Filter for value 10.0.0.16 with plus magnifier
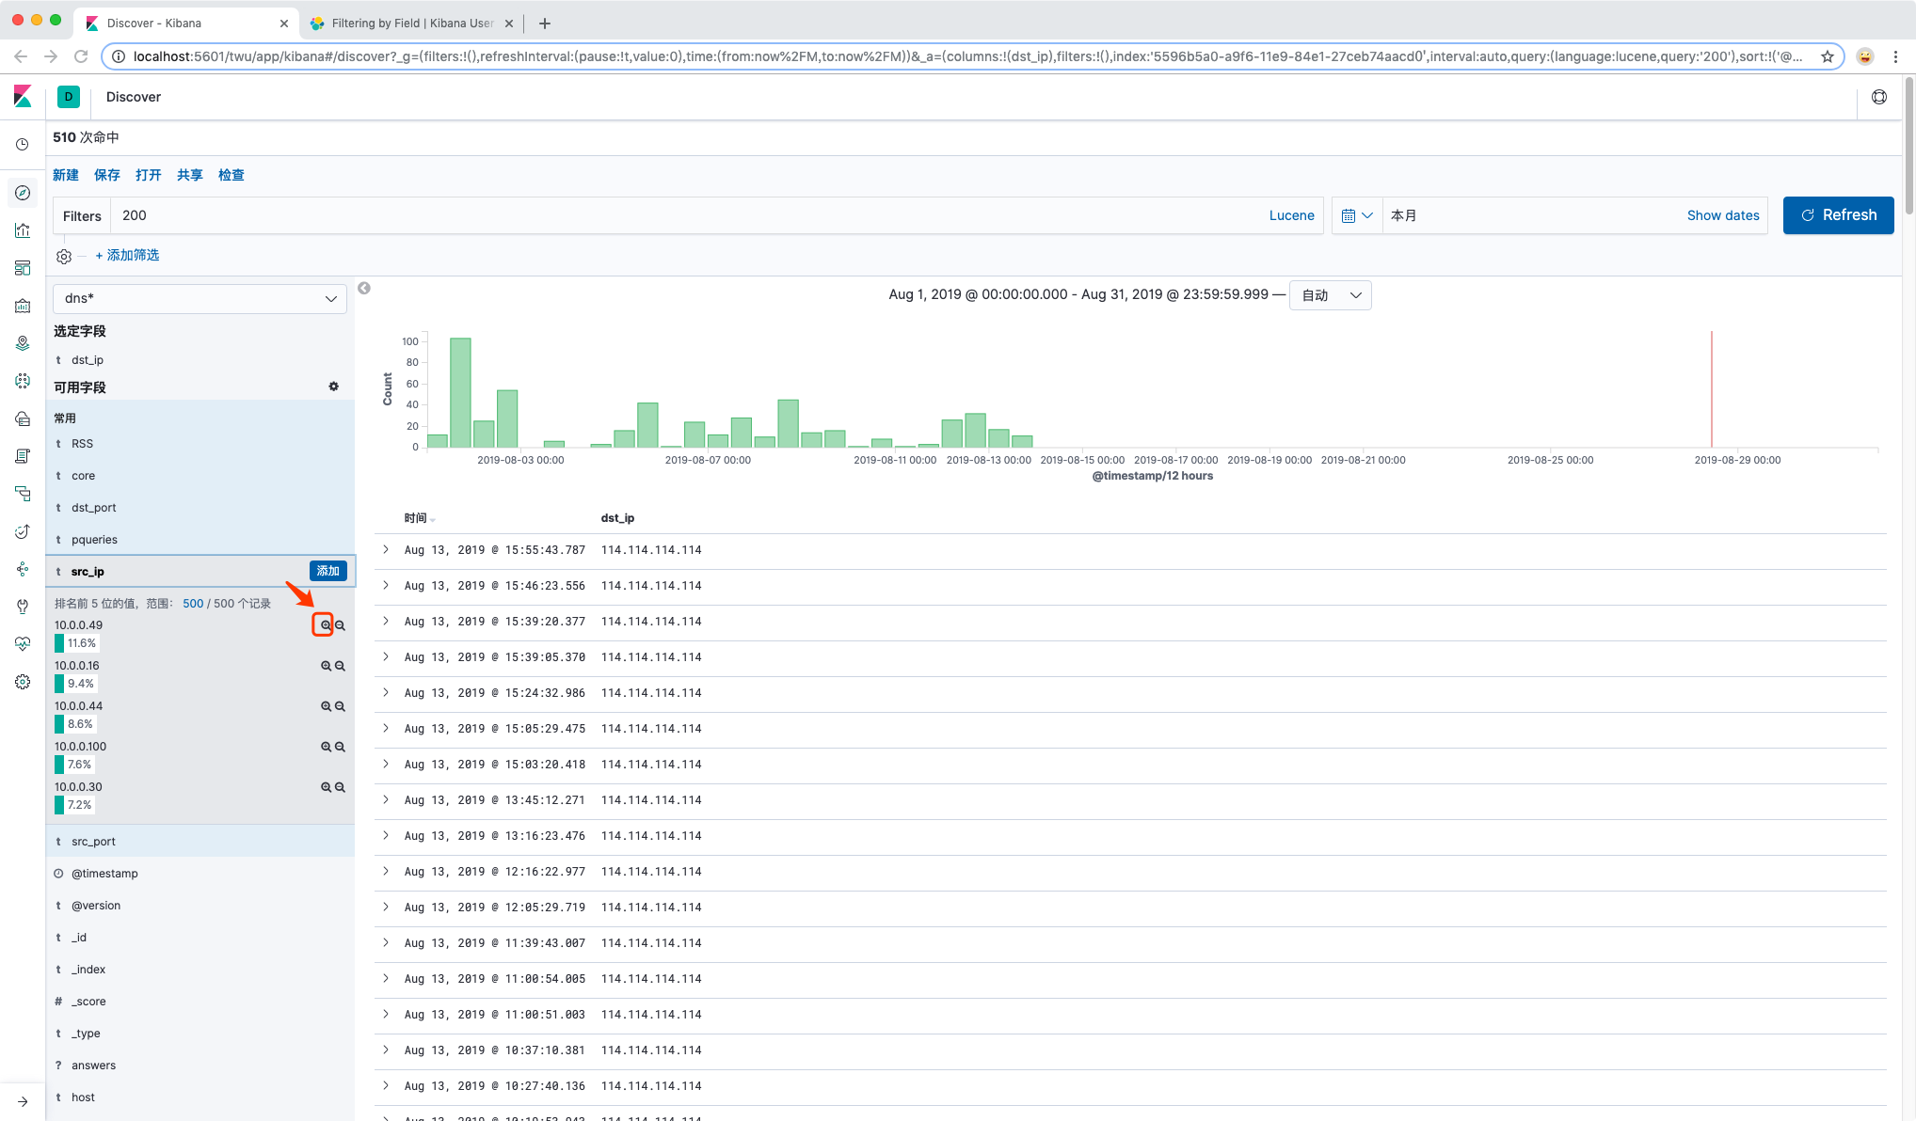 click(x=326, y=666)
